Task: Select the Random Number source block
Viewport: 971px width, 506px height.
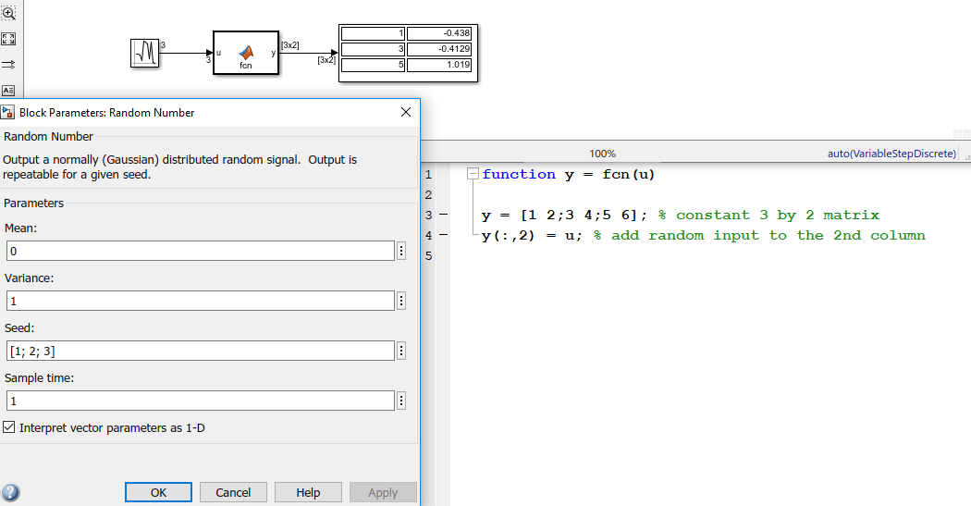Action: (145, 53)
